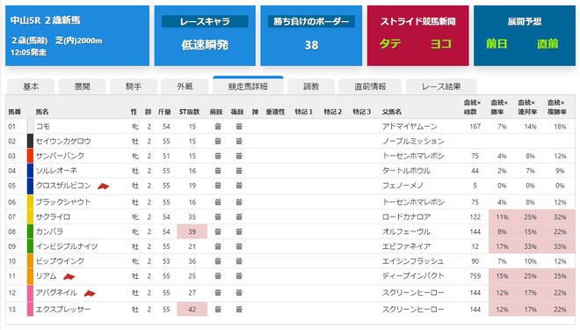
Task: Click the 35% 複勝率 cell for リアム
Action: tap(560, 276)
